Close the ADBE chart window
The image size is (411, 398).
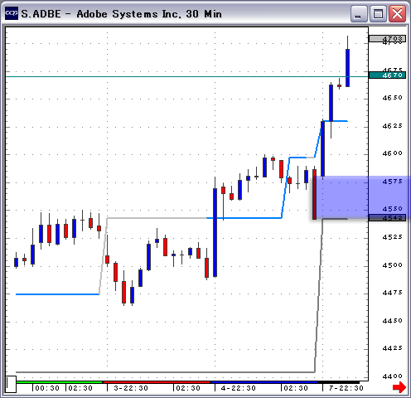click(x=397, y=13)
